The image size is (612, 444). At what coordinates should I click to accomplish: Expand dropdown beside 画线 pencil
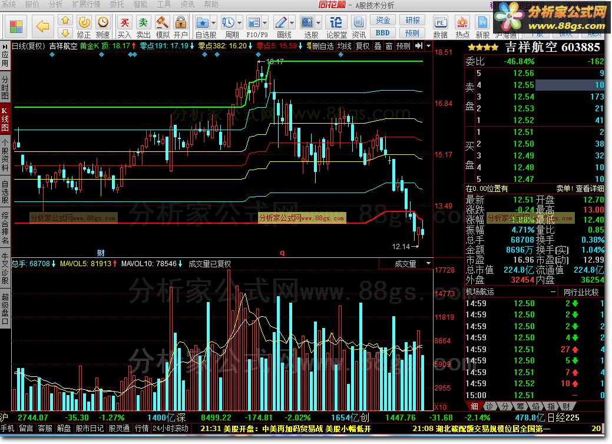(292, 22)
